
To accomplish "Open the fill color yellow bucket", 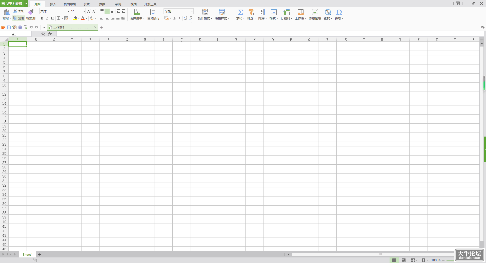I will [x=75, y=18].
